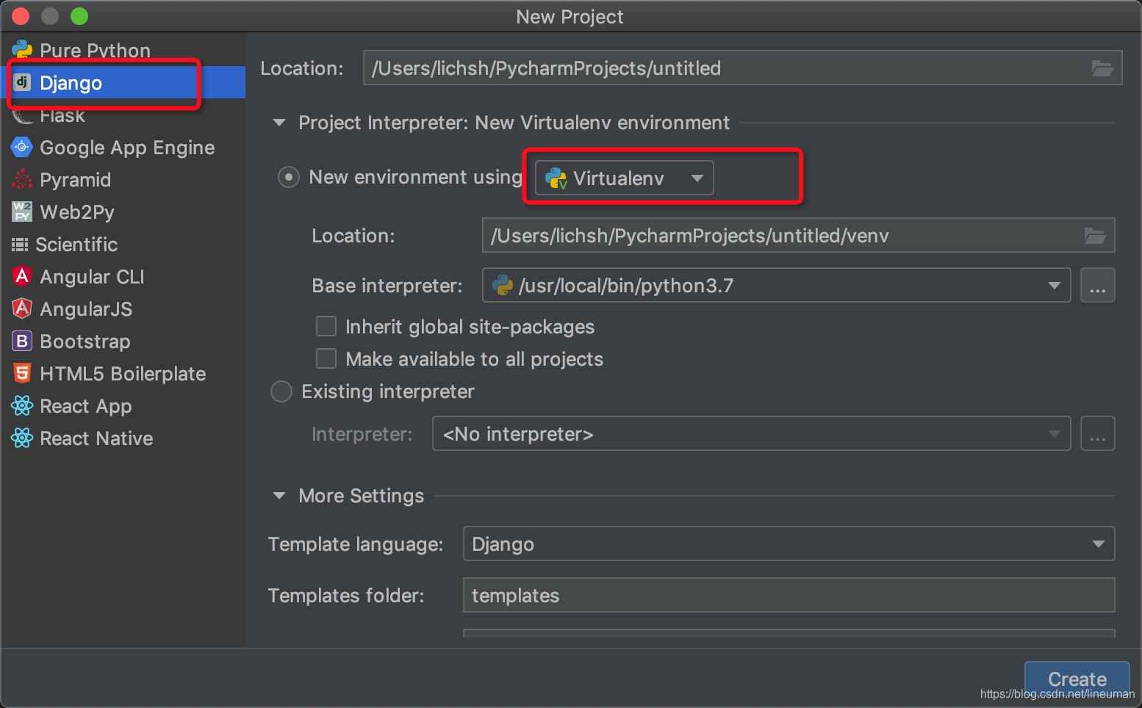The width and height of the screenshot is (1142, 708).
Task: Click the Django dj icon
Action: [22, 82]
